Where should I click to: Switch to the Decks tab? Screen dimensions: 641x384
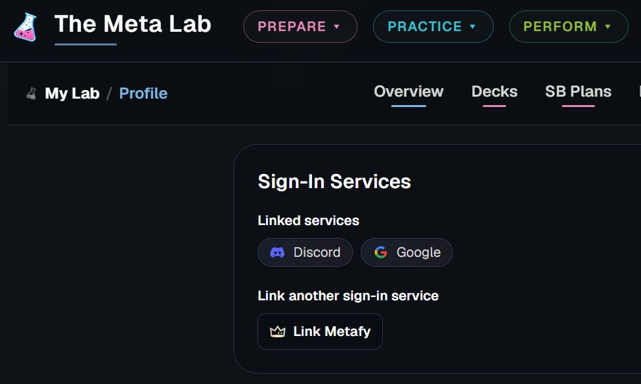click(x=494, y=92)
